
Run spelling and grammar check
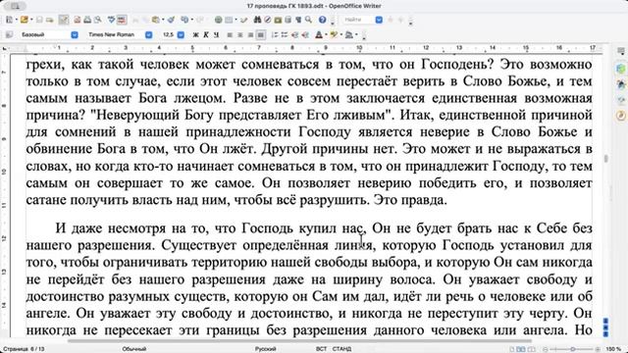point(112,20)
